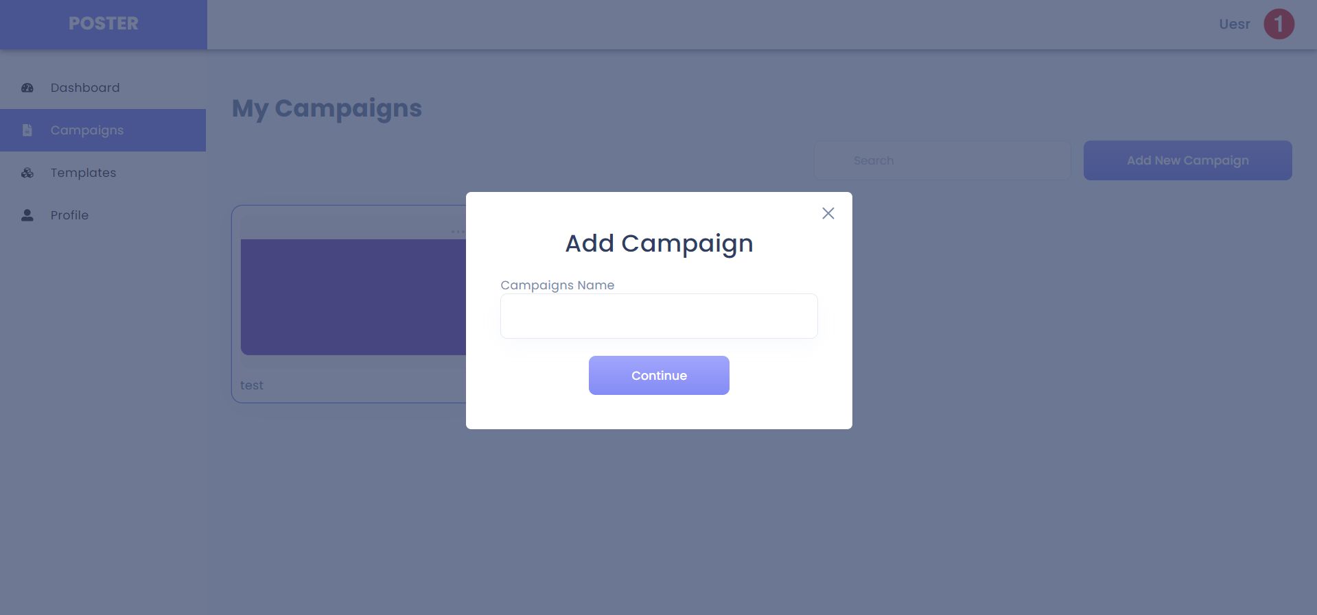Click the Uesr username in header

pyautogui.click(x=1234, y=24)
